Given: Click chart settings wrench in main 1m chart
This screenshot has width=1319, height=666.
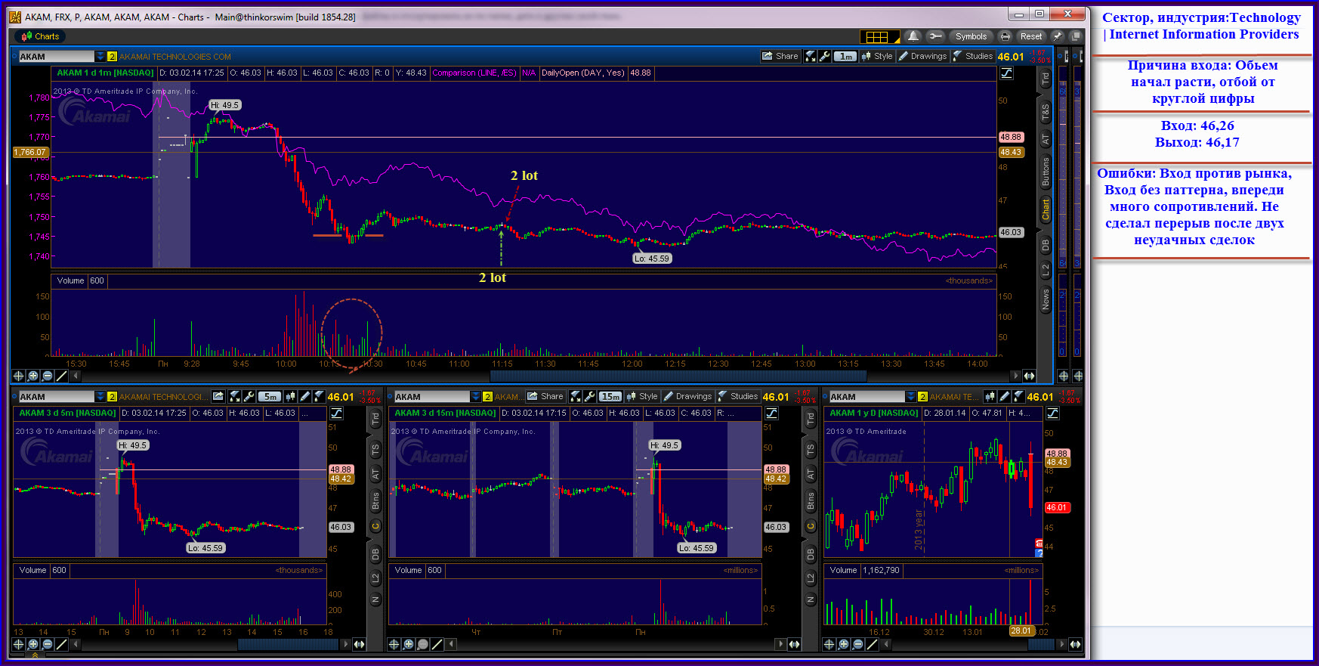Looking at the screenshot, I should (x=824, y=56).
